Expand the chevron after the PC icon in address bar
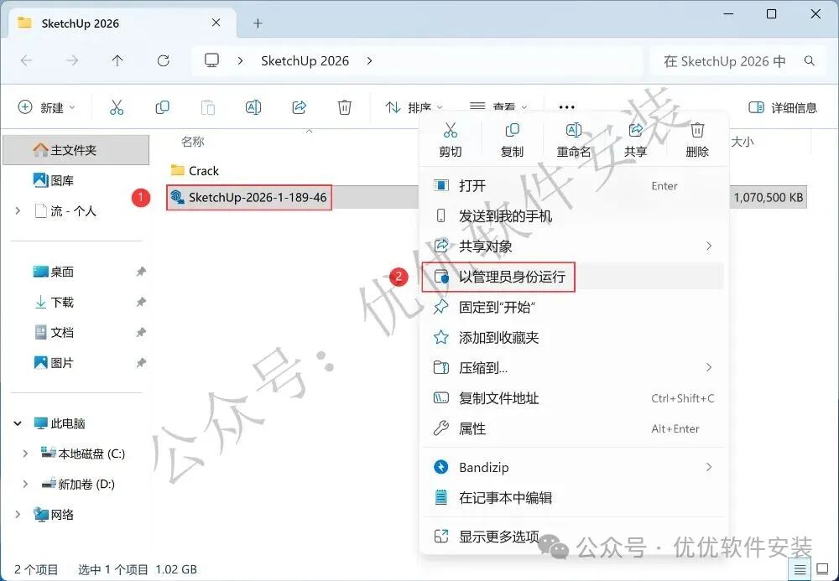The height and width of the screenshot is (581, 839). 240,61
